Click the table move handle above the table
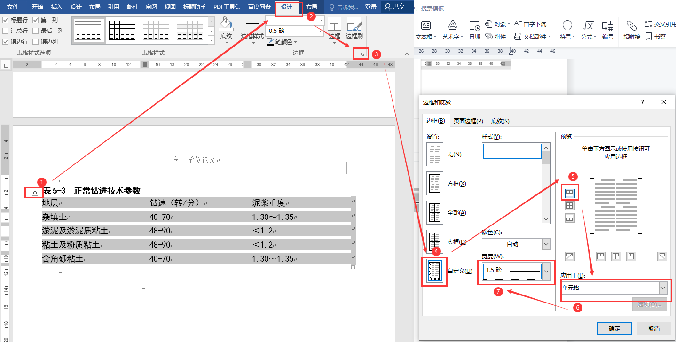 (35, 193)
